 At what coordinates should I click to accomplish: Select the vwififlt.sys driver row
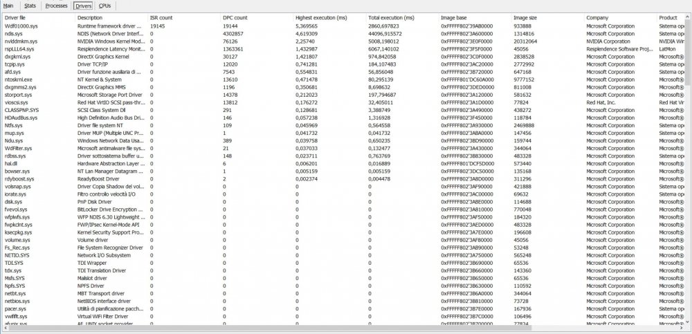click(343, 316)
